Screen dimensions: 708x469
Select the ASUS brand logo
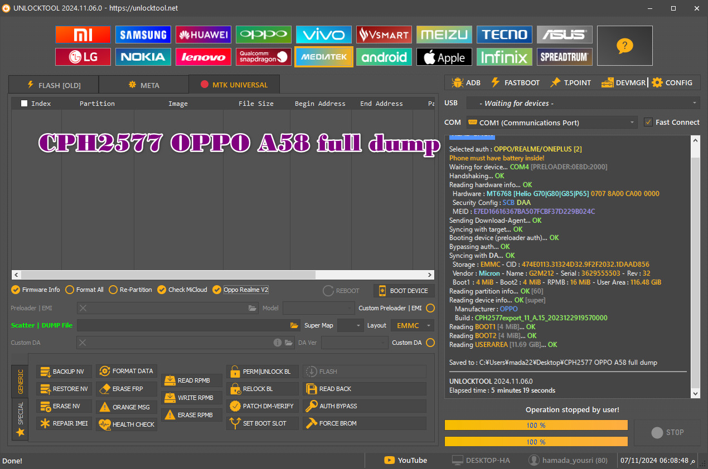pyautogui.click(x=565, y=35)
